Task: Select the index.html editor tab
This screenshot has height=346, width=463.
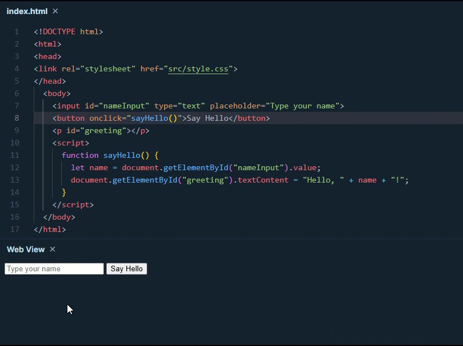Action: [27, 11]
